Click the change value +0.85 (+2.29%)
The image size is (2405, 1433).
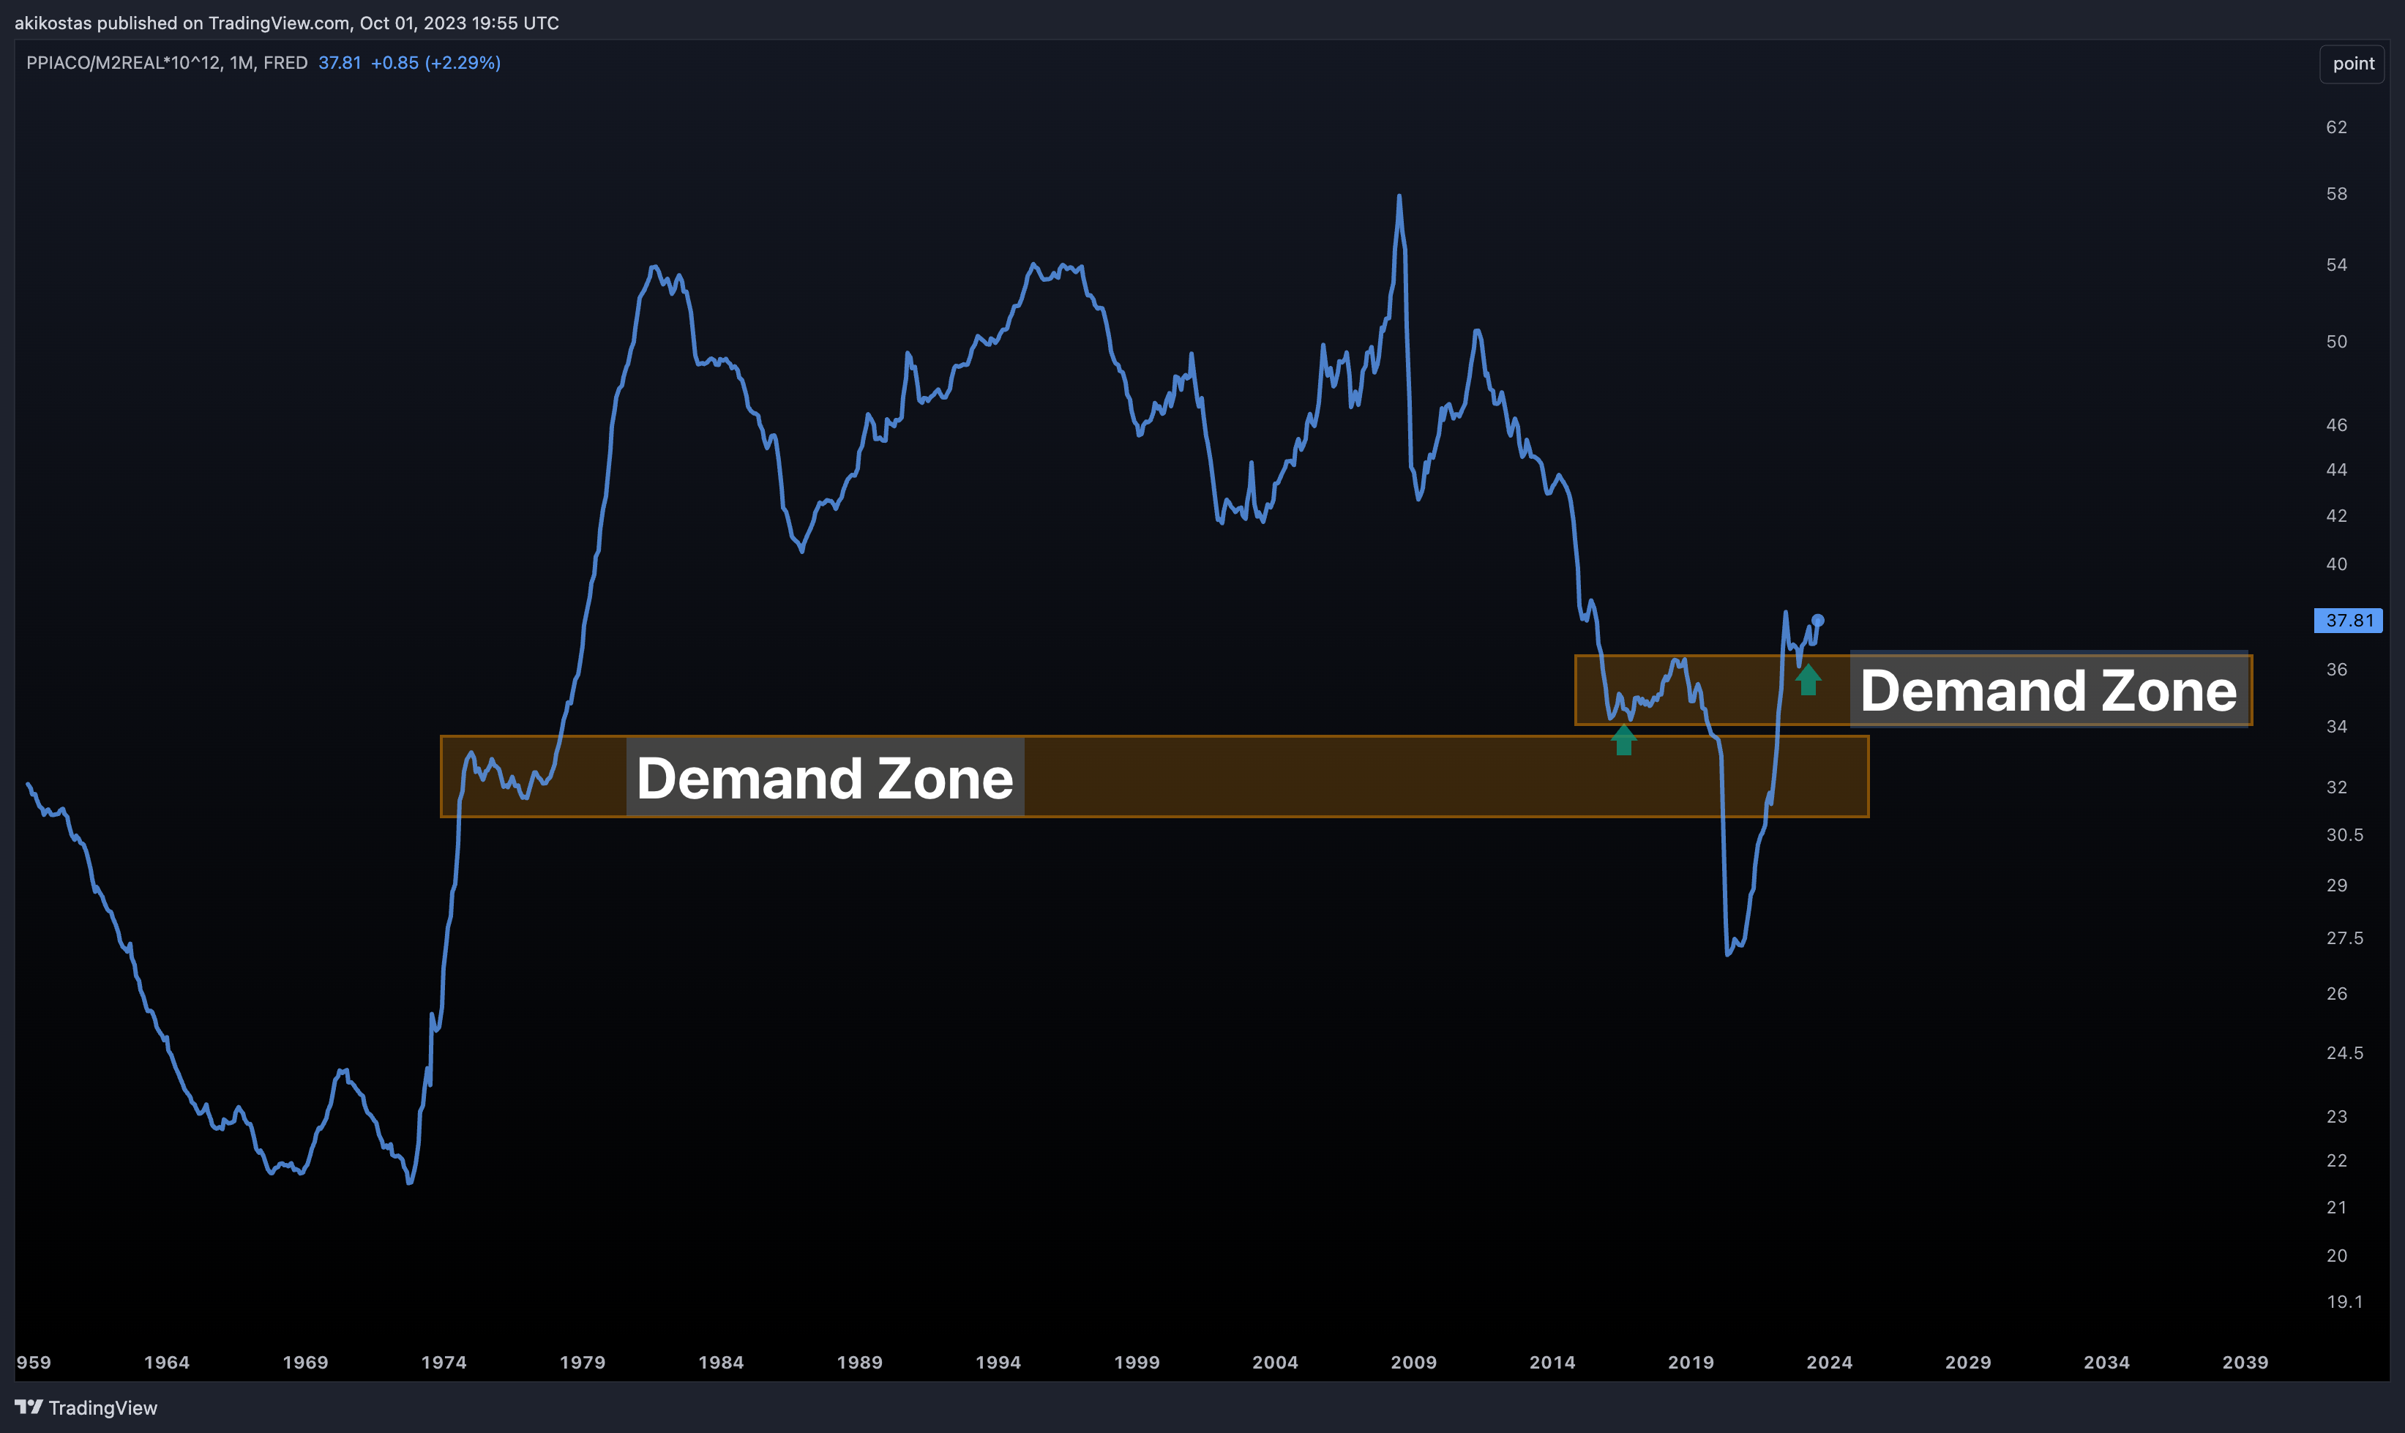435,63
